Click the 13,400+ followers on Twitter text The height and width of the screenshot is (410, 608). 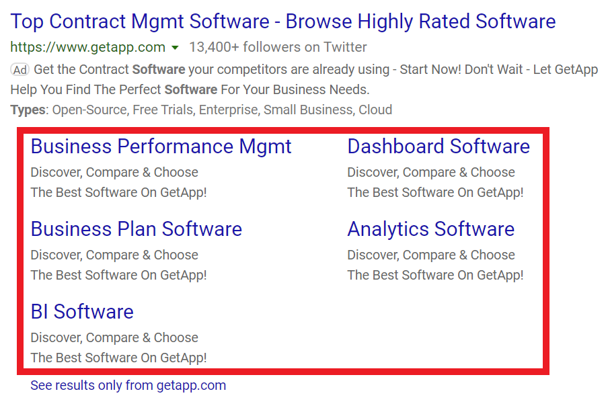(278, 47)
